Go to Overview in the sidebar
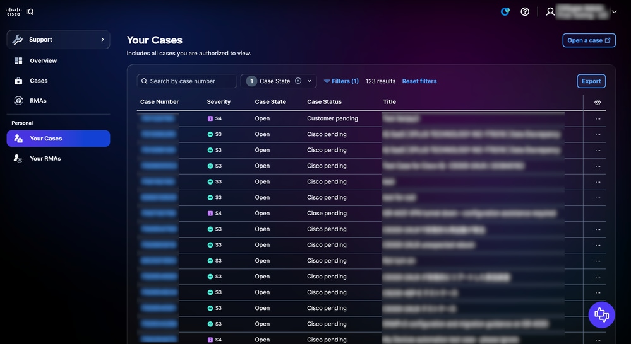Viewport: 631px width, 344px height. pyautogui.click(x=43, y=60)
